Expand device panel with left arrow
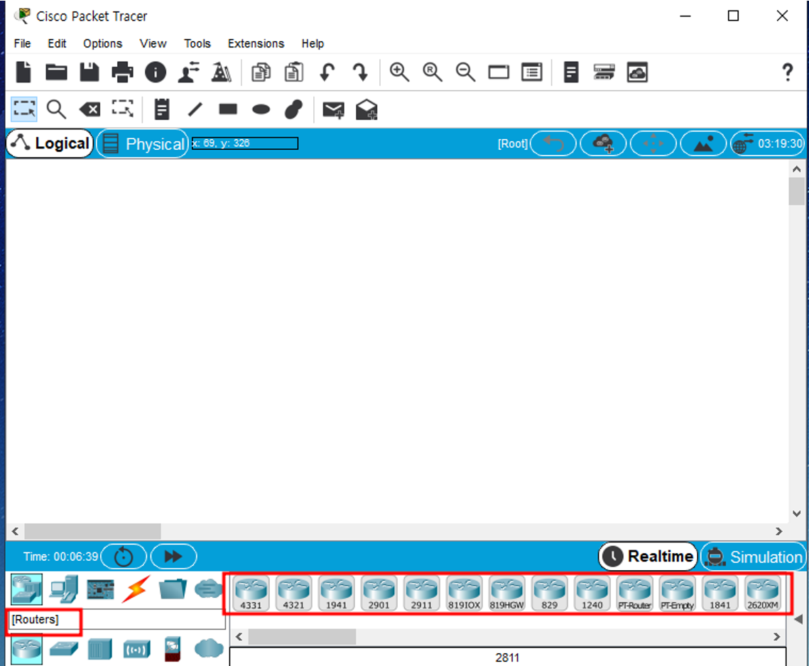The image size is (809, 666). pos(798,618)
